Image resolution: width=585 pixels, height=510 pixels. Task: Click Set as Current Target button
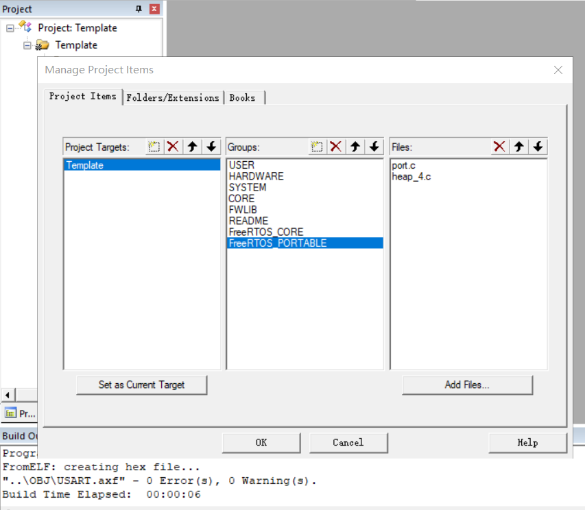[x=142, y=385]
